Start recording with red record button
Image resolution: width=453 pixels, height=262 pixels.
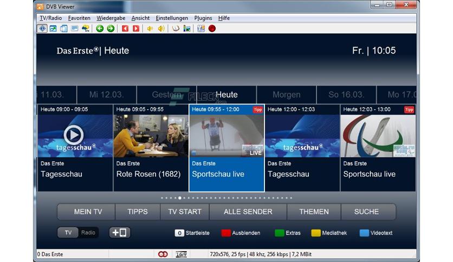(x=212, y=29)
